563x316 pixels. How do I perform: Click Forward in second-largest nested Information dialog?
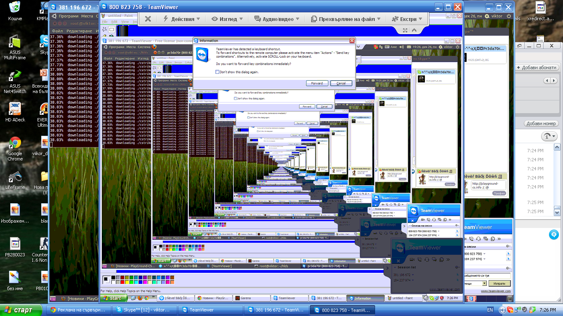click(307, 107)
